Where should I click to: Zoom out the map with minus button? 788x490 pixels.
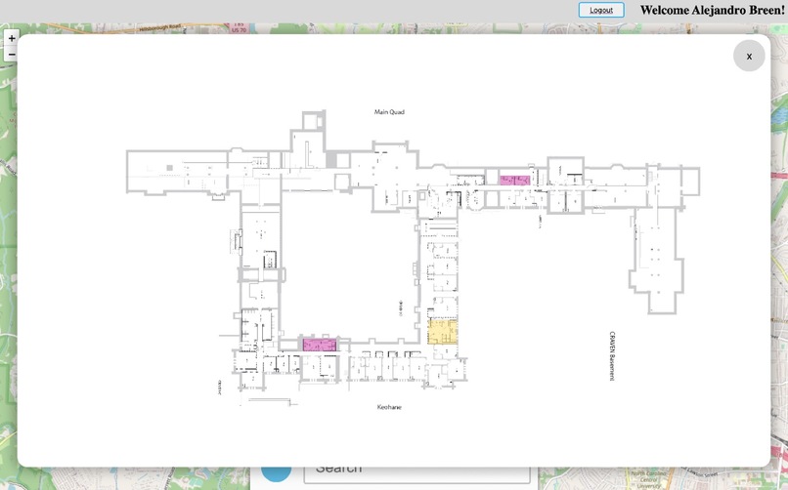coord(11,54)
